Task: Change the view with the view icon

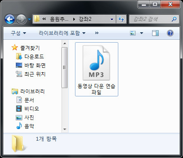Action: pos(133,33)
